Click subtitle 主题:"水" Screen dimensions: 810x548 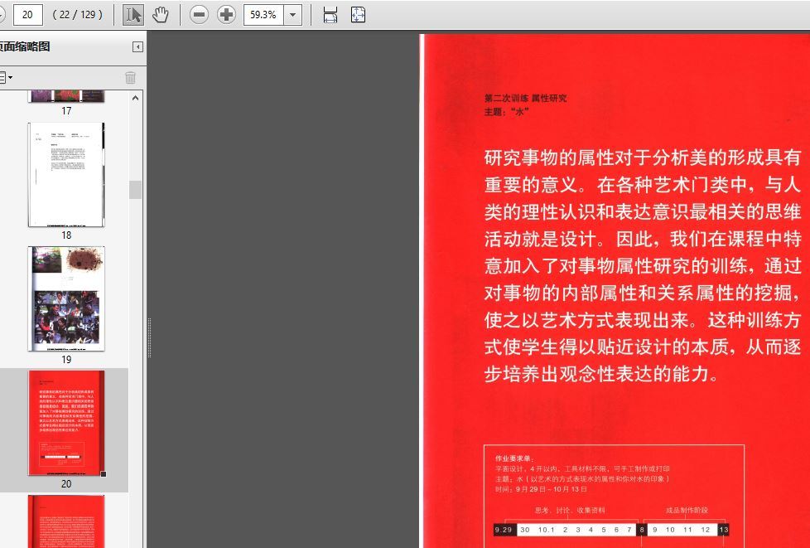[506, 111]
